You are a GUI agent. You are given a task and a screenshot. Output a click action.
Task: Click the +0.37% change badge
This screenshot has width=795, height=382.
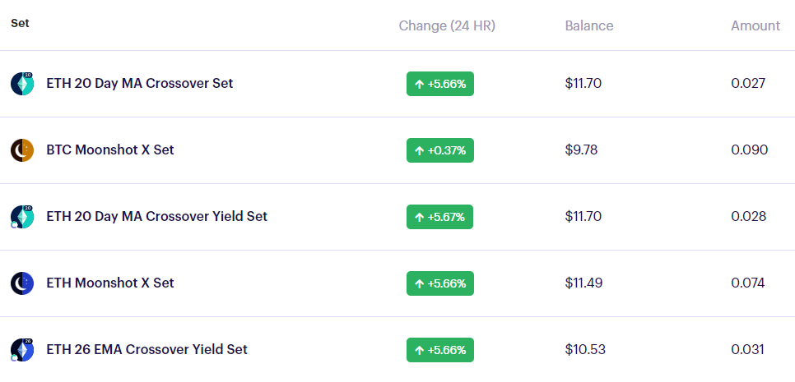440,150
